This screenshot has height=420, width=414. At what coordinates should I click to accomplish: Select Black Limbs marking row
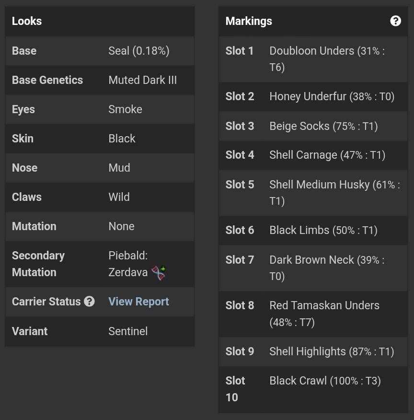click(313, 230)
